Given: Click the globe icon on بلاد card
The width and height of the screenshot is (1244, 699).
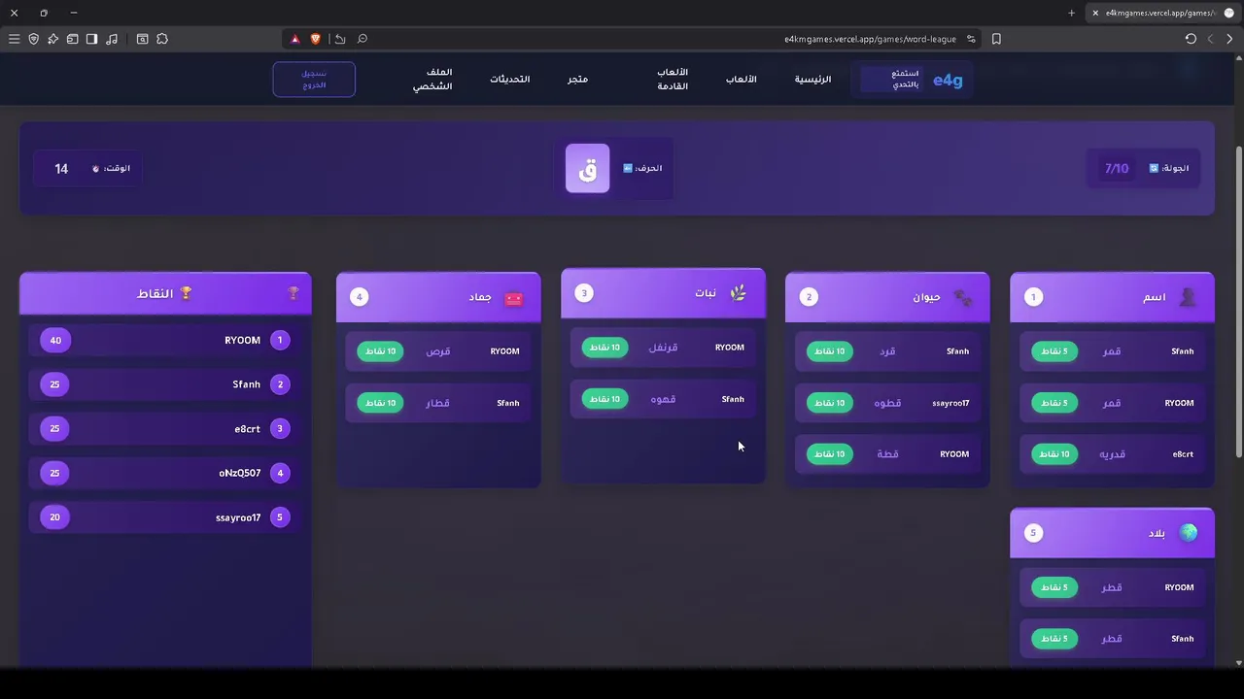Looking at the screenshot, I should pos(1188,533).
